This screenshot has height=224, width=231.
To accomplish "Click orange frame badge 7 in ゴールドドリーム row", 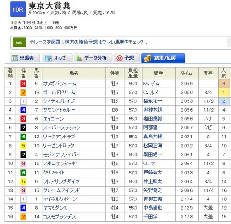I will [24, 92].
